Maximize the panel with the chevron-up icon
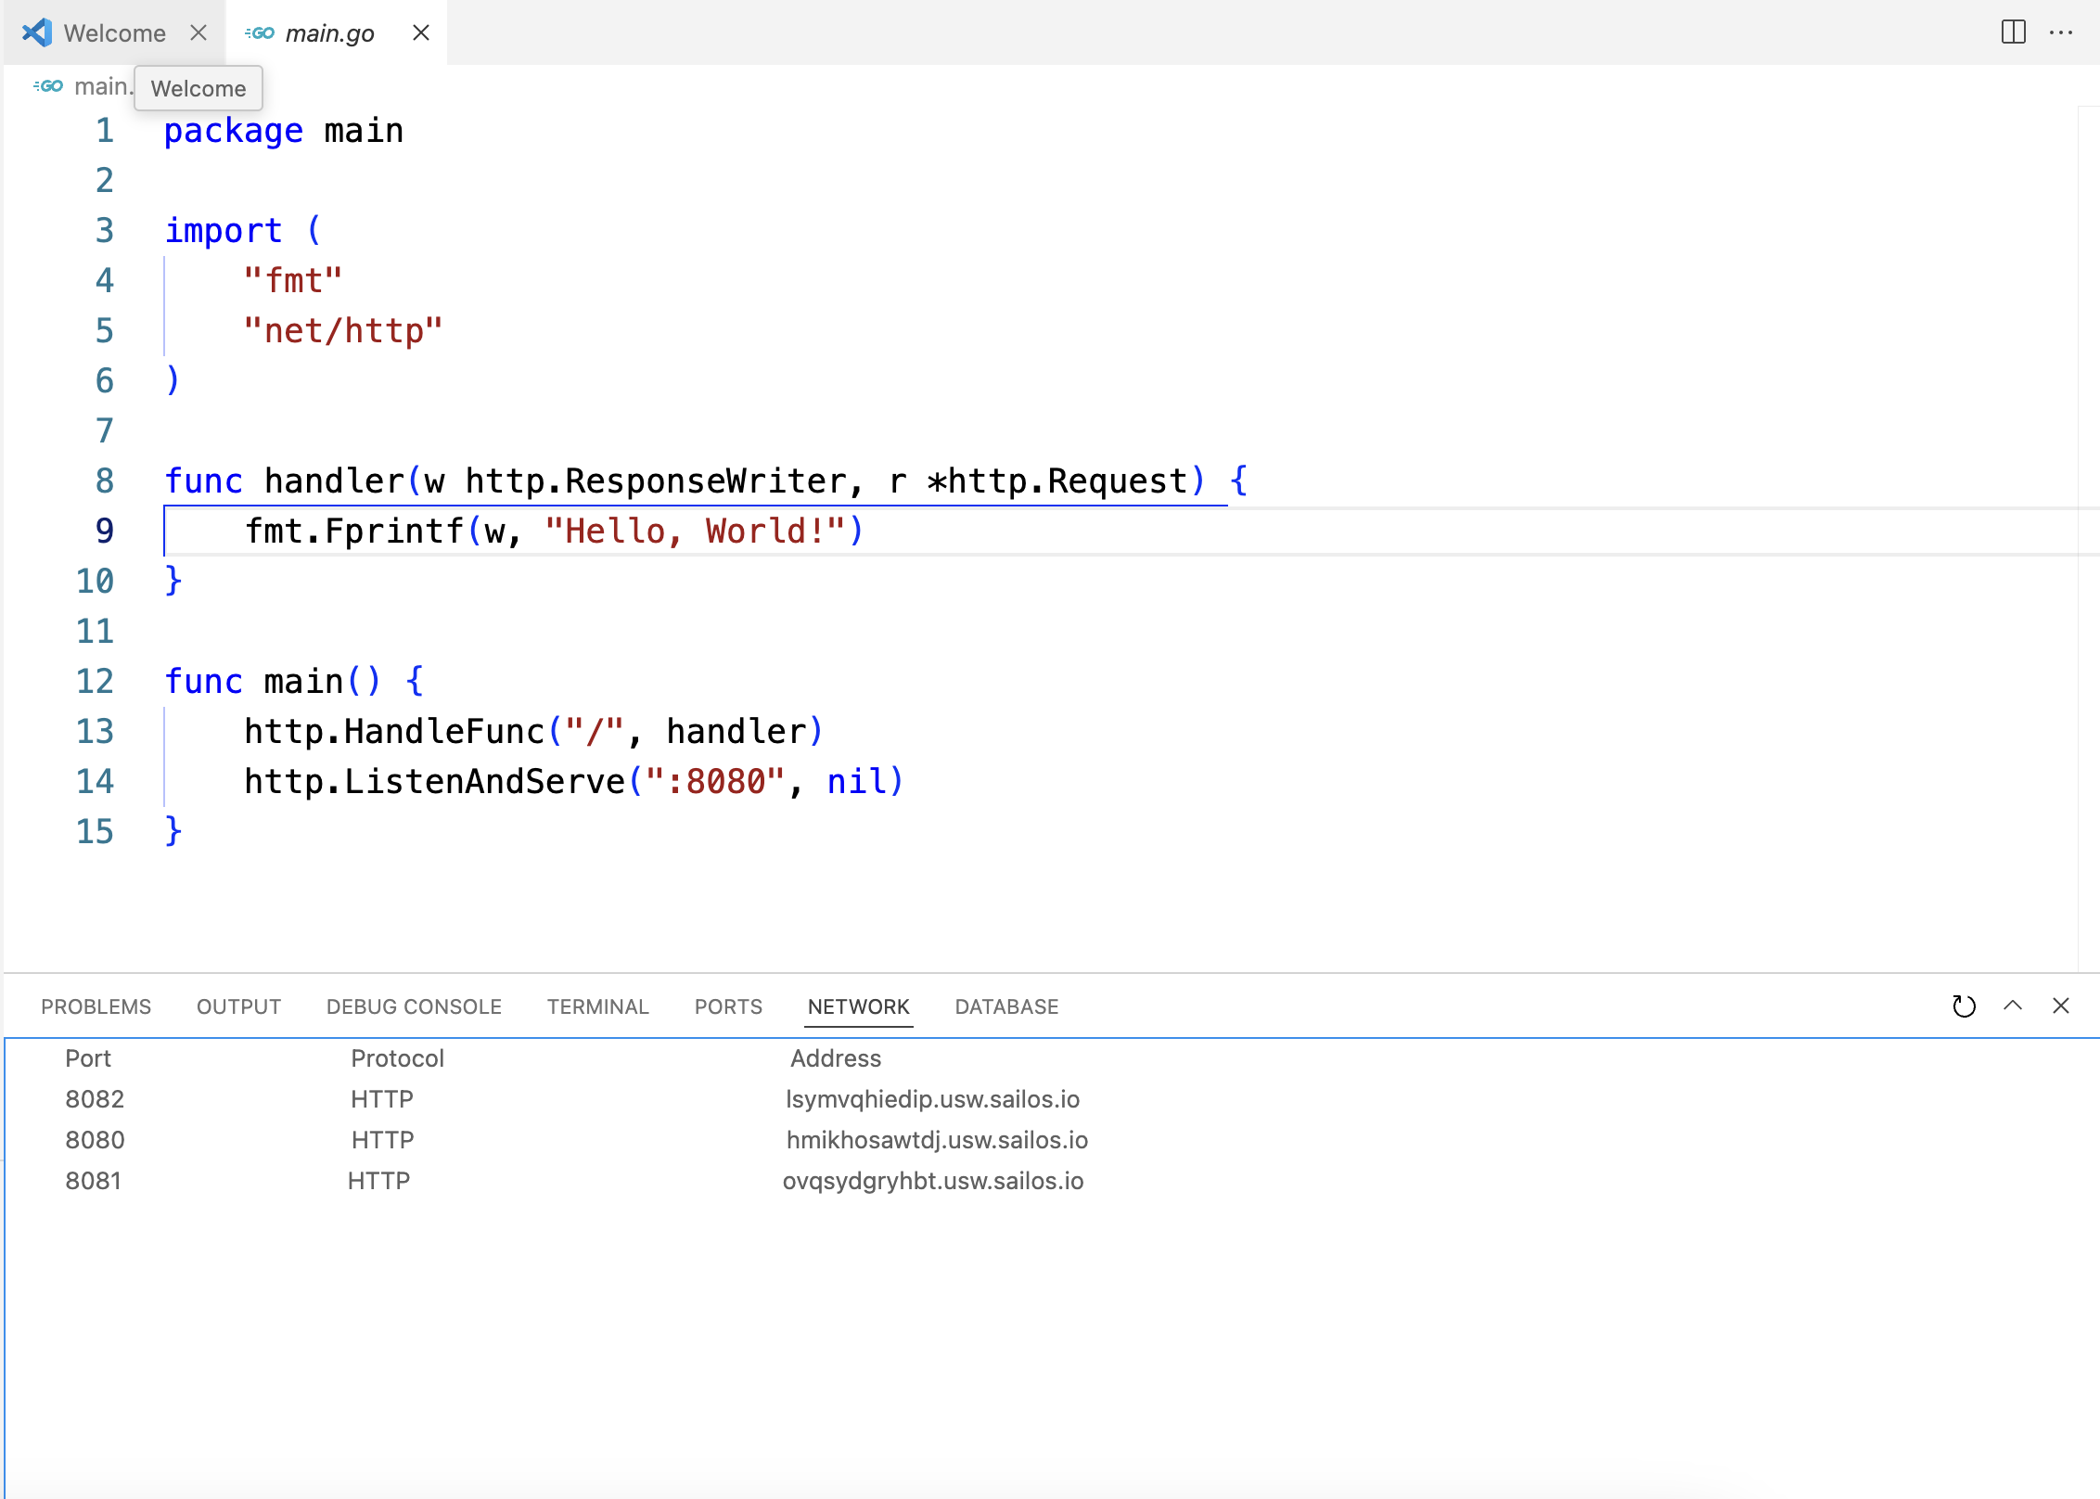Viewport: 2100px width, 1499px height. pyautogui.click(x=2013, y=1006)
